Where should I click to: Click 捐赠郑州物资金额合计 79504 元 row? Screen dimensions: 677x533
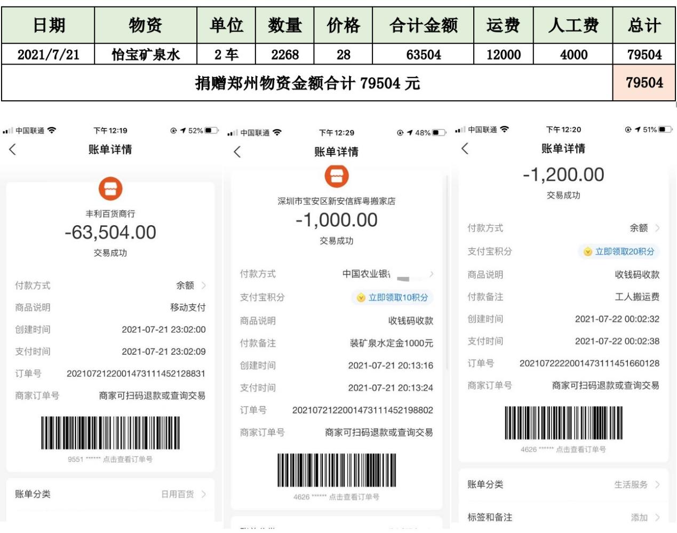(307, 83)
